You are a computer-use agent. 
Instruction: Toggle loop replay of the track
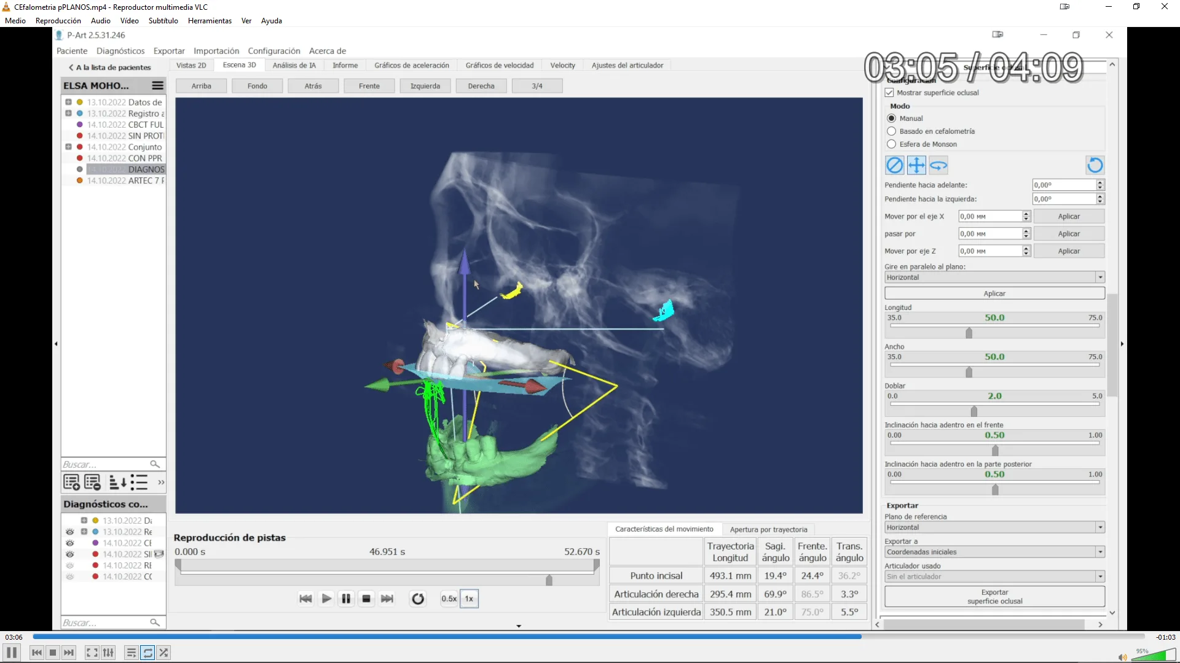(x=418, y=599)
